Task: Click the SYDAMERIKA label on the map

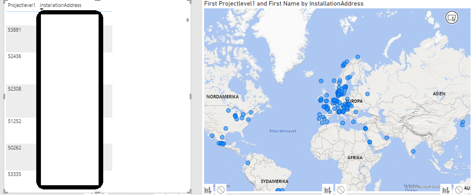Action: coord(274,182)
